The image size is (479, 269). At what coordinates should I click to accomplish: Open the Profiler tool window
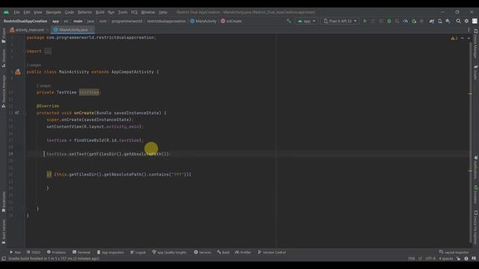242,253
